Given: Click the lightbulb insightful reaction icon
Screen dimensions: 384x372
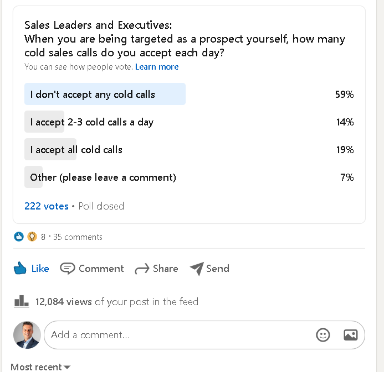Looking at the screenshot, I should (x=32, y=237).
